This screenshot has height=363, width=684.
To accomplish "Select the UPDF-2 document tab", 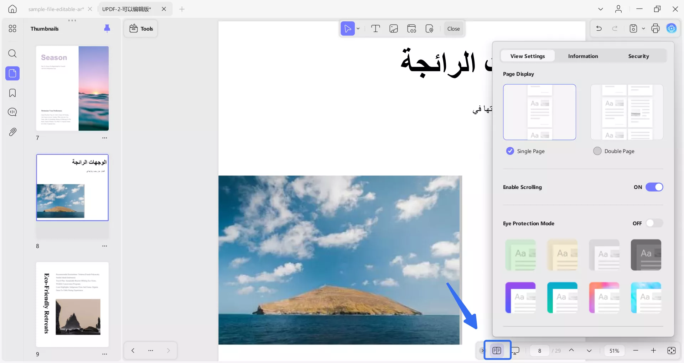I will click(x=127, y=9).
